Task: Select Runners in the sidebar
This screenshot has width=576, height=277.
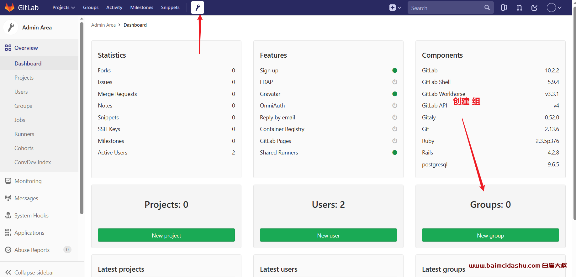Action: [39, 134]
